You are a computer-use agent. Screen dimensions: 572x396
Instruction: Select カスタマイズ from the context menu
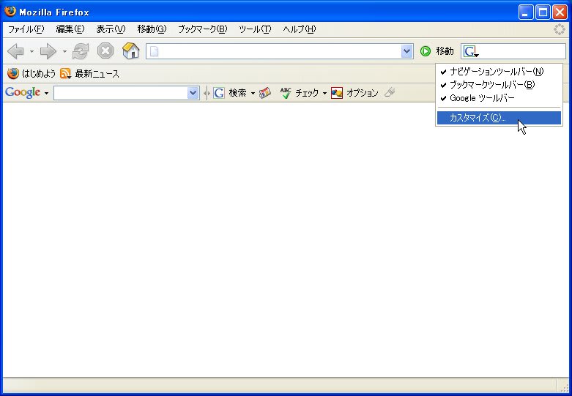[477, 118]
